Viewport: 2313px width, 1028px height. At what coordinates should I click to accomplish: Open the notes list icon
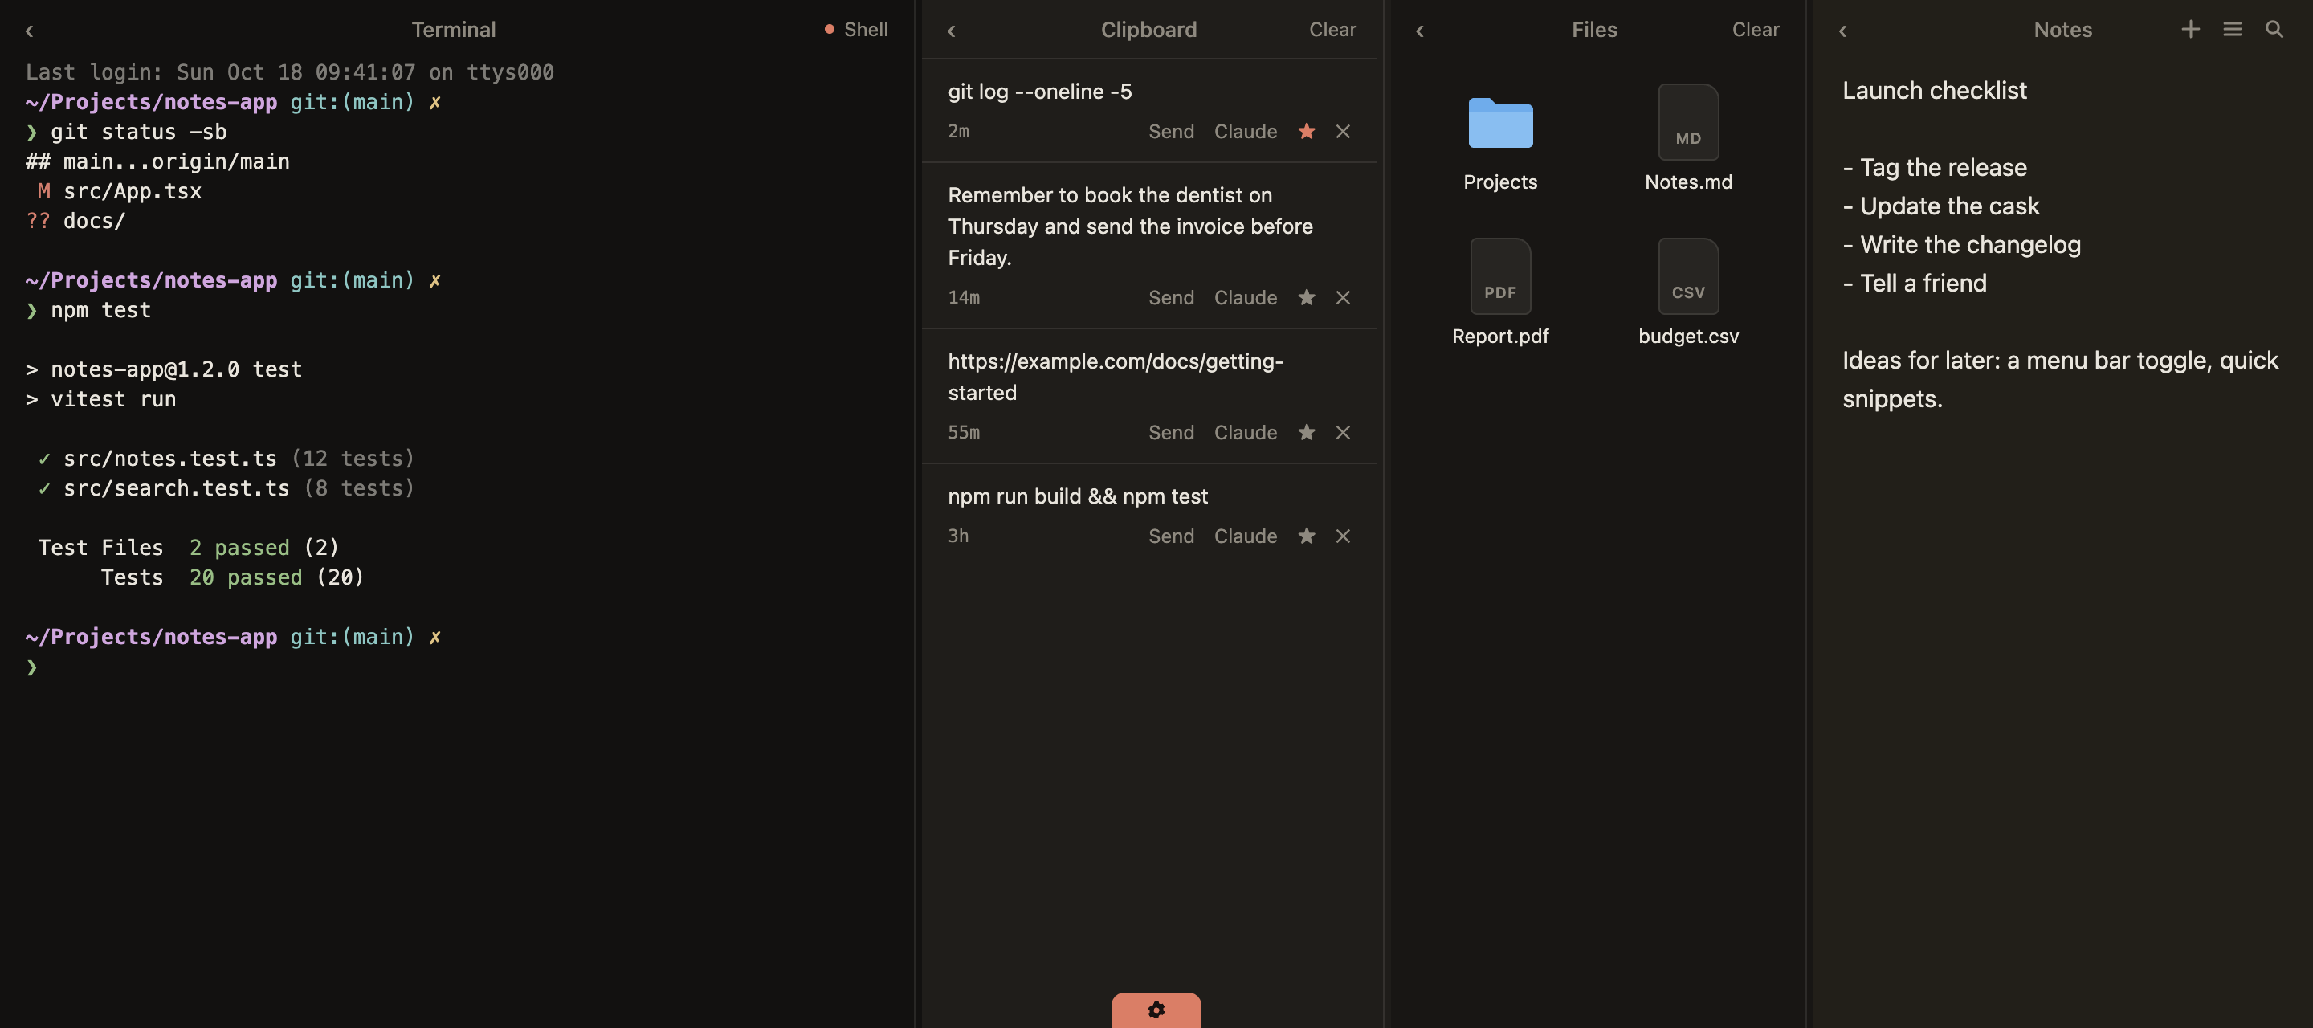[x=2232, y=30]
